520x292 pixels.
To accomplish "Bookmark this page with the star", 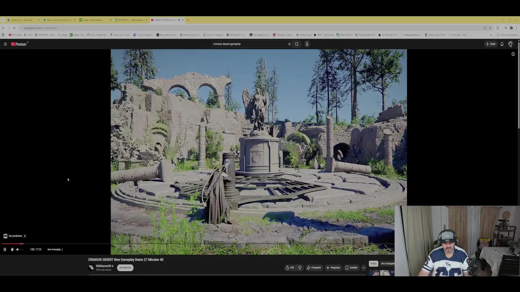I will 490,28.
